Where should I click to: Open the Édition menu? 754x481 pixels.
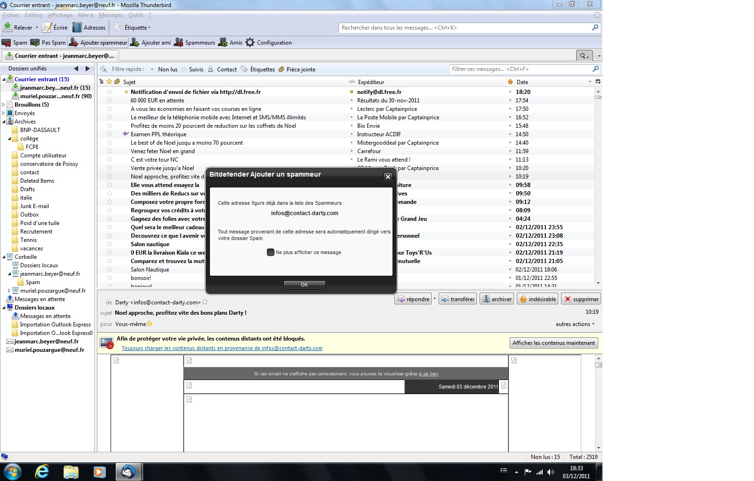(x=33, y=15)
